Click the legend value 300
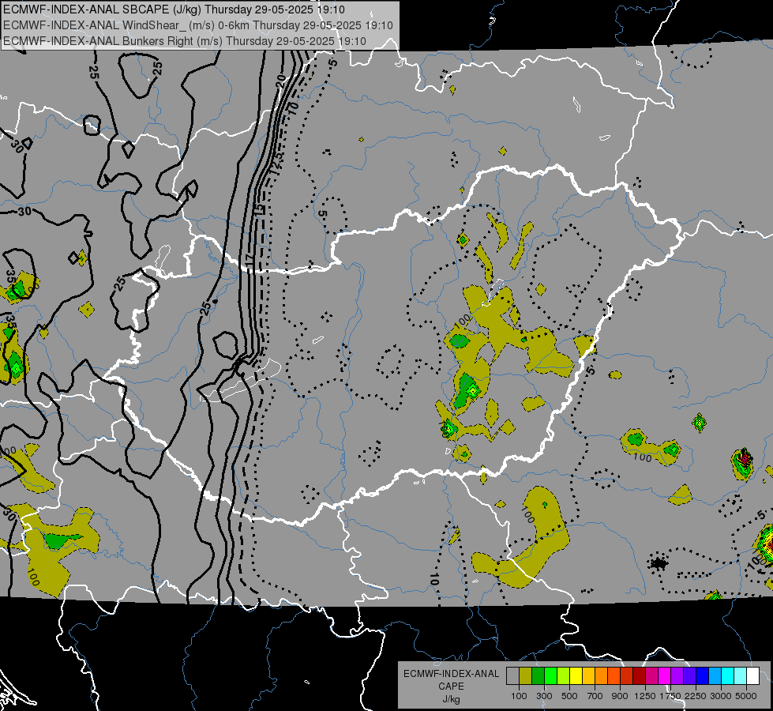 544,696
